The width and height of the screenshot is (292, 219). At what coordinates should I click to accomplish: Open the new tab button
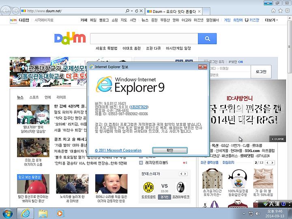click(206, 11)
